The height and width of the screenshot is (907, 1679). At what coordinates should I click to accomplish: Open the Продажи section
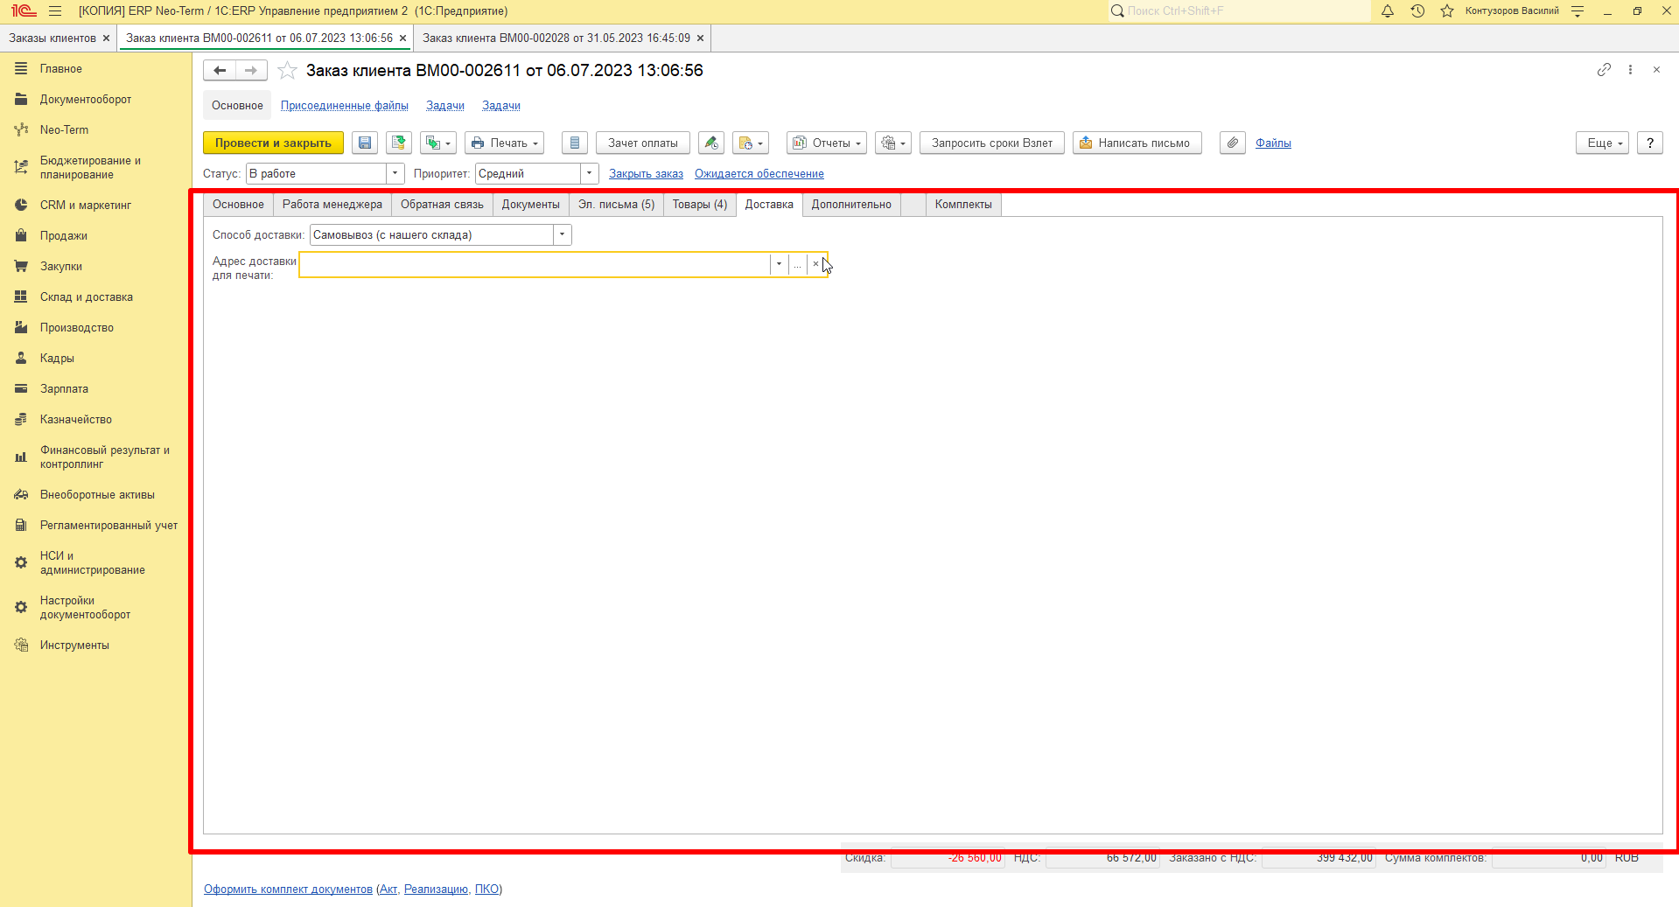click(x=63, y=235)
